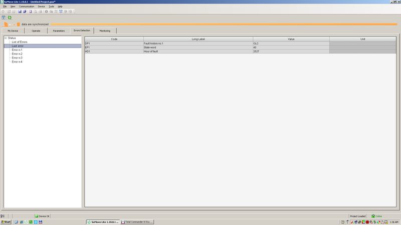
Task: Click the blue floppy Save icon in toolbar
Action: 19,11
